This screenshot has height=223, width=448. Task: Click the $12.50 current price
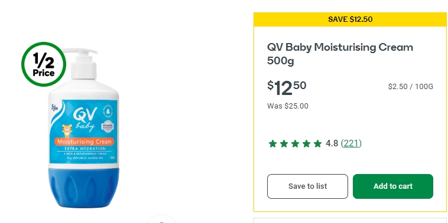pyautogui.click(x=287, y=88)
